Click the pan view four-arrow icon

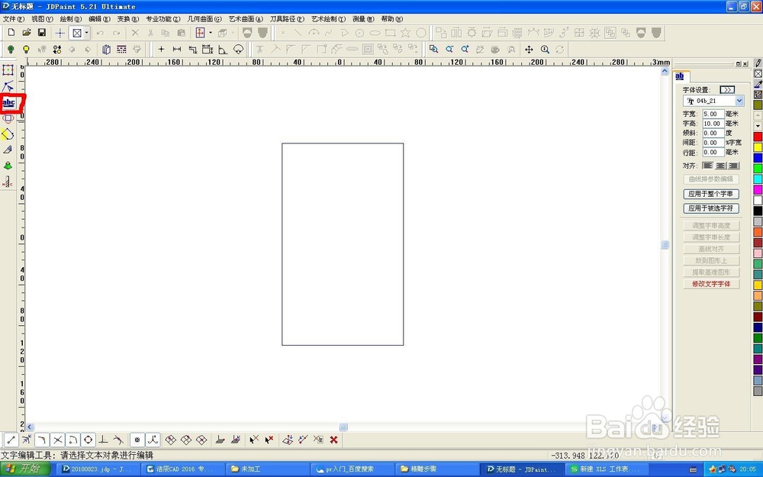coord(529,49)
